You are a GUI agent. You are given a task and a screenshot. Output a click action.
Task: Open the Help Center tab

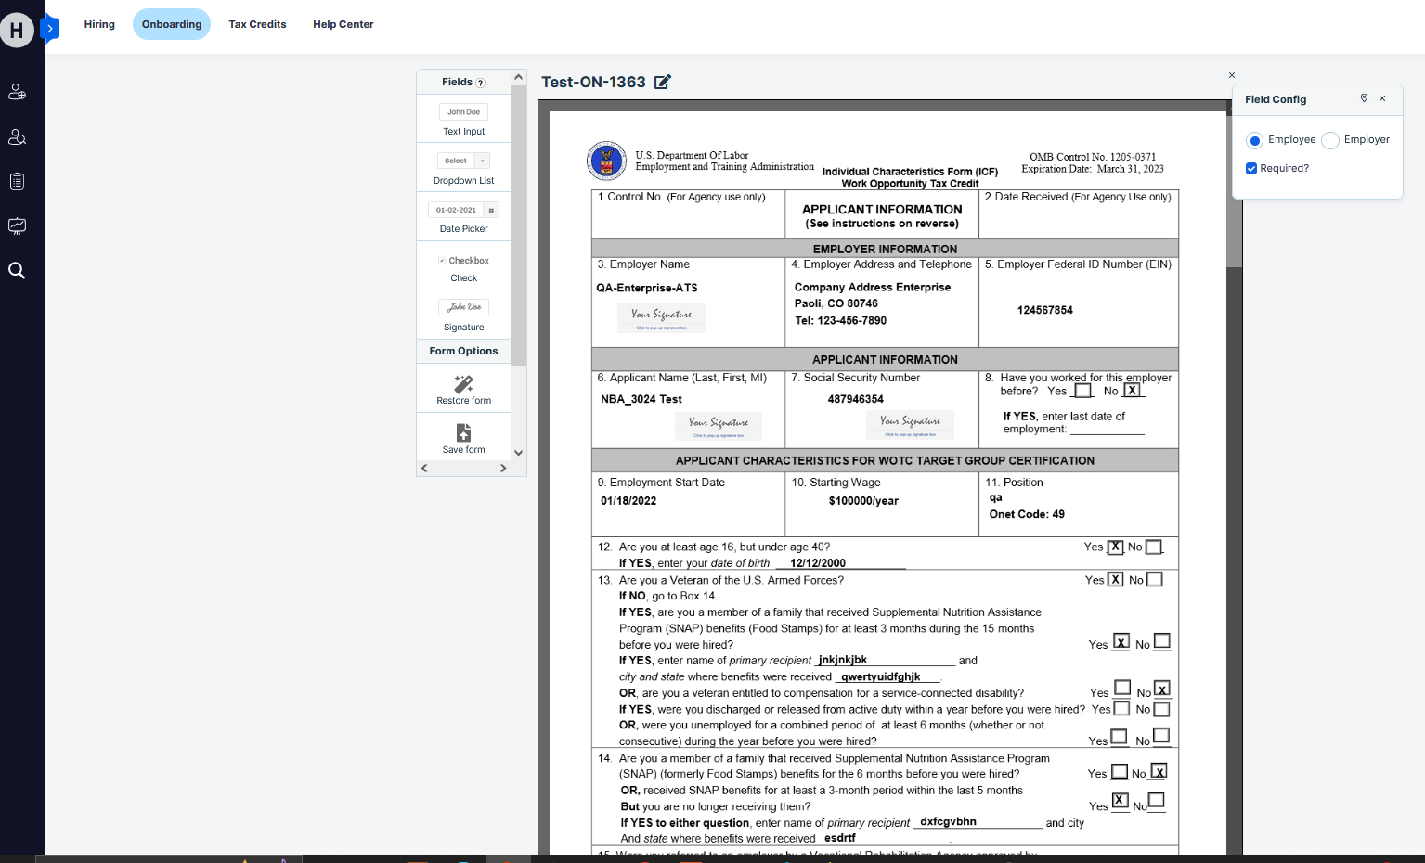pos(343,24)
